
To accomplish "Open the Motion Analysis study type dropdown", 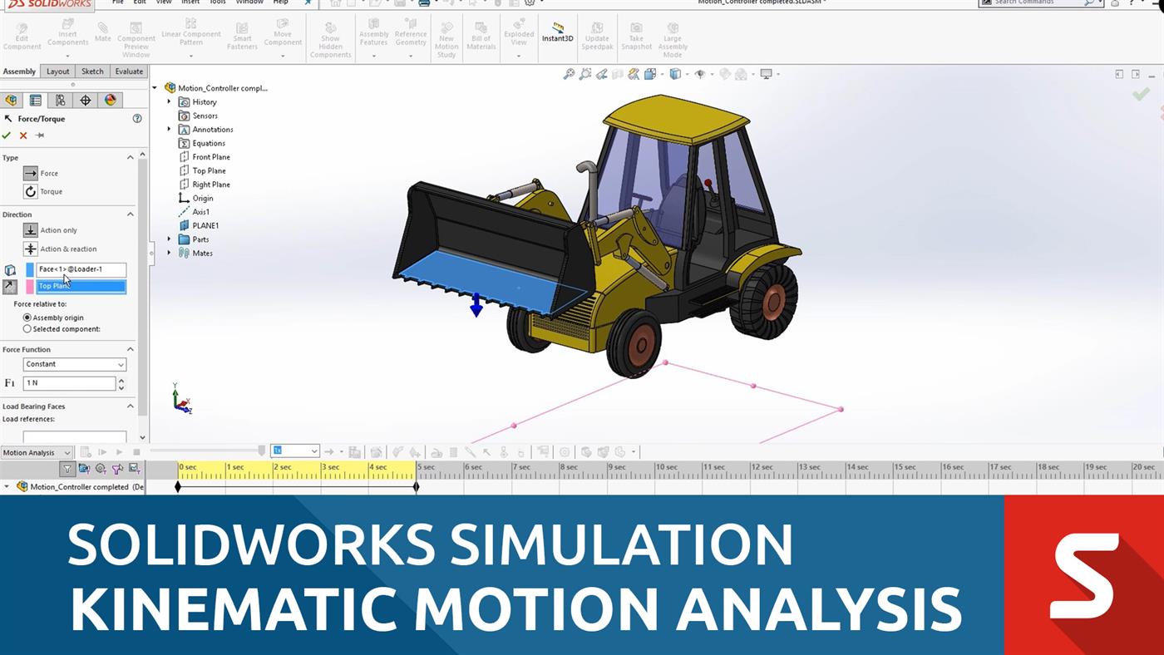I will [x=36, y=452].
